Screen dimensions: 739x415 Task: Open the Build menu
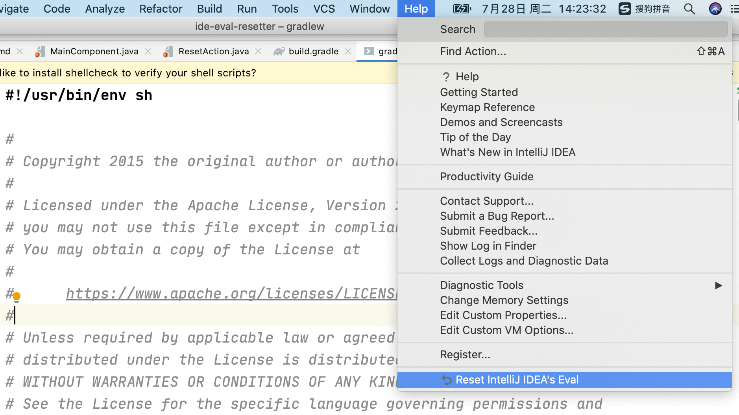tap(209, 9)
